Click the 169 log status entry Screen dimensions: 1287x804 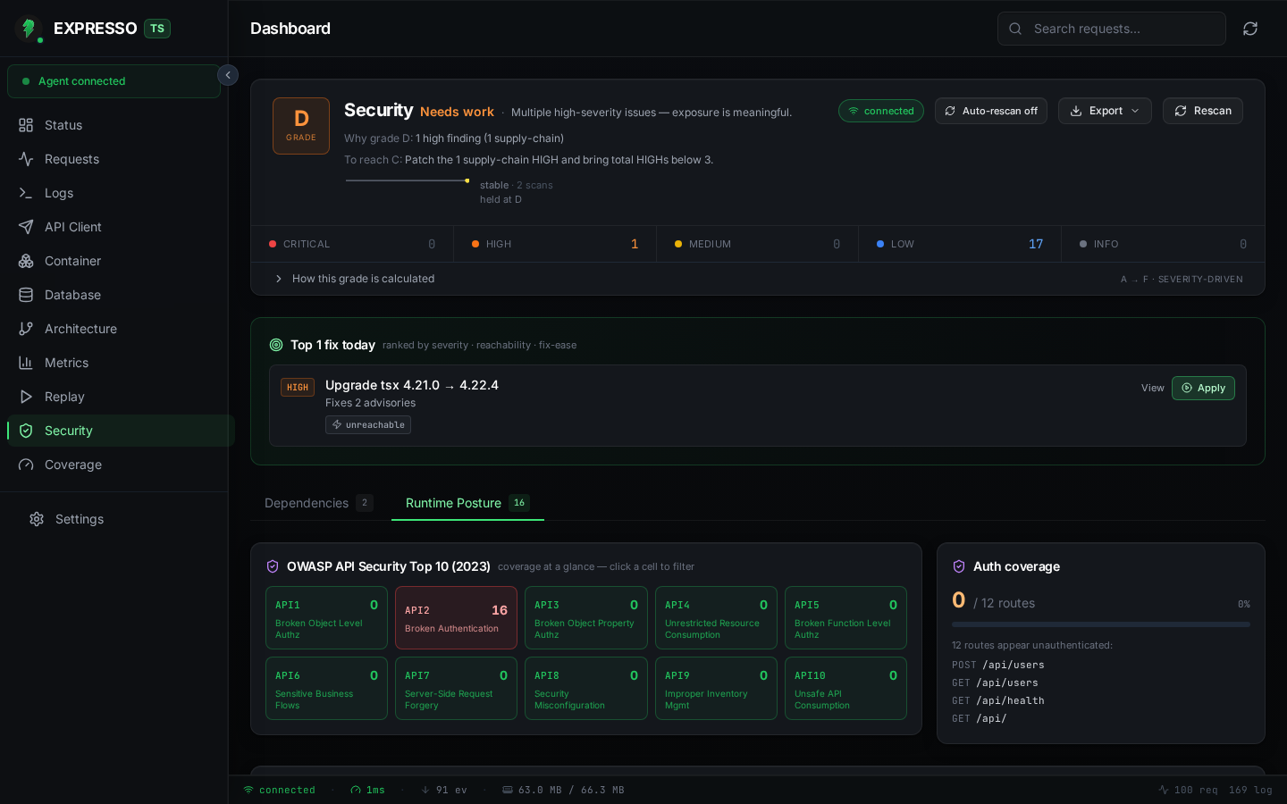1250,790
